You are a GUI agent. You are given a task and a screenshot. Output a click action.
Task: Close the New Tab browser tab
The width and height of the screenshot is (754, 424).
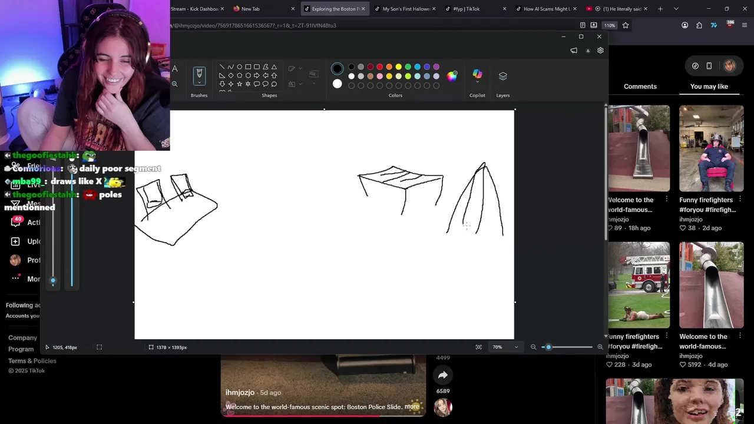[x=293, y=9]
